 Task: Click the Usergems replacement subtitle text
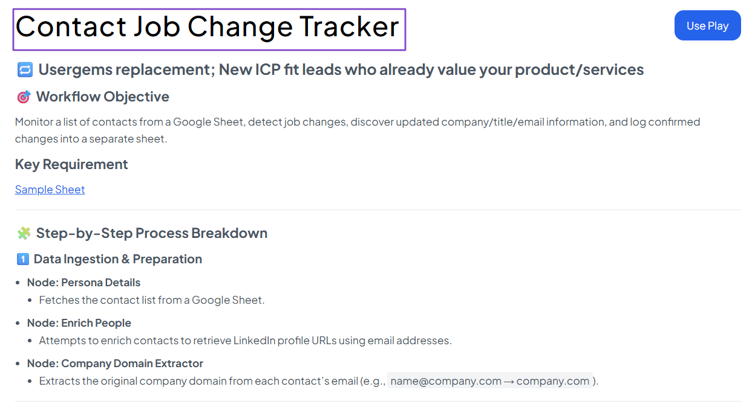[x=341, y=70]
